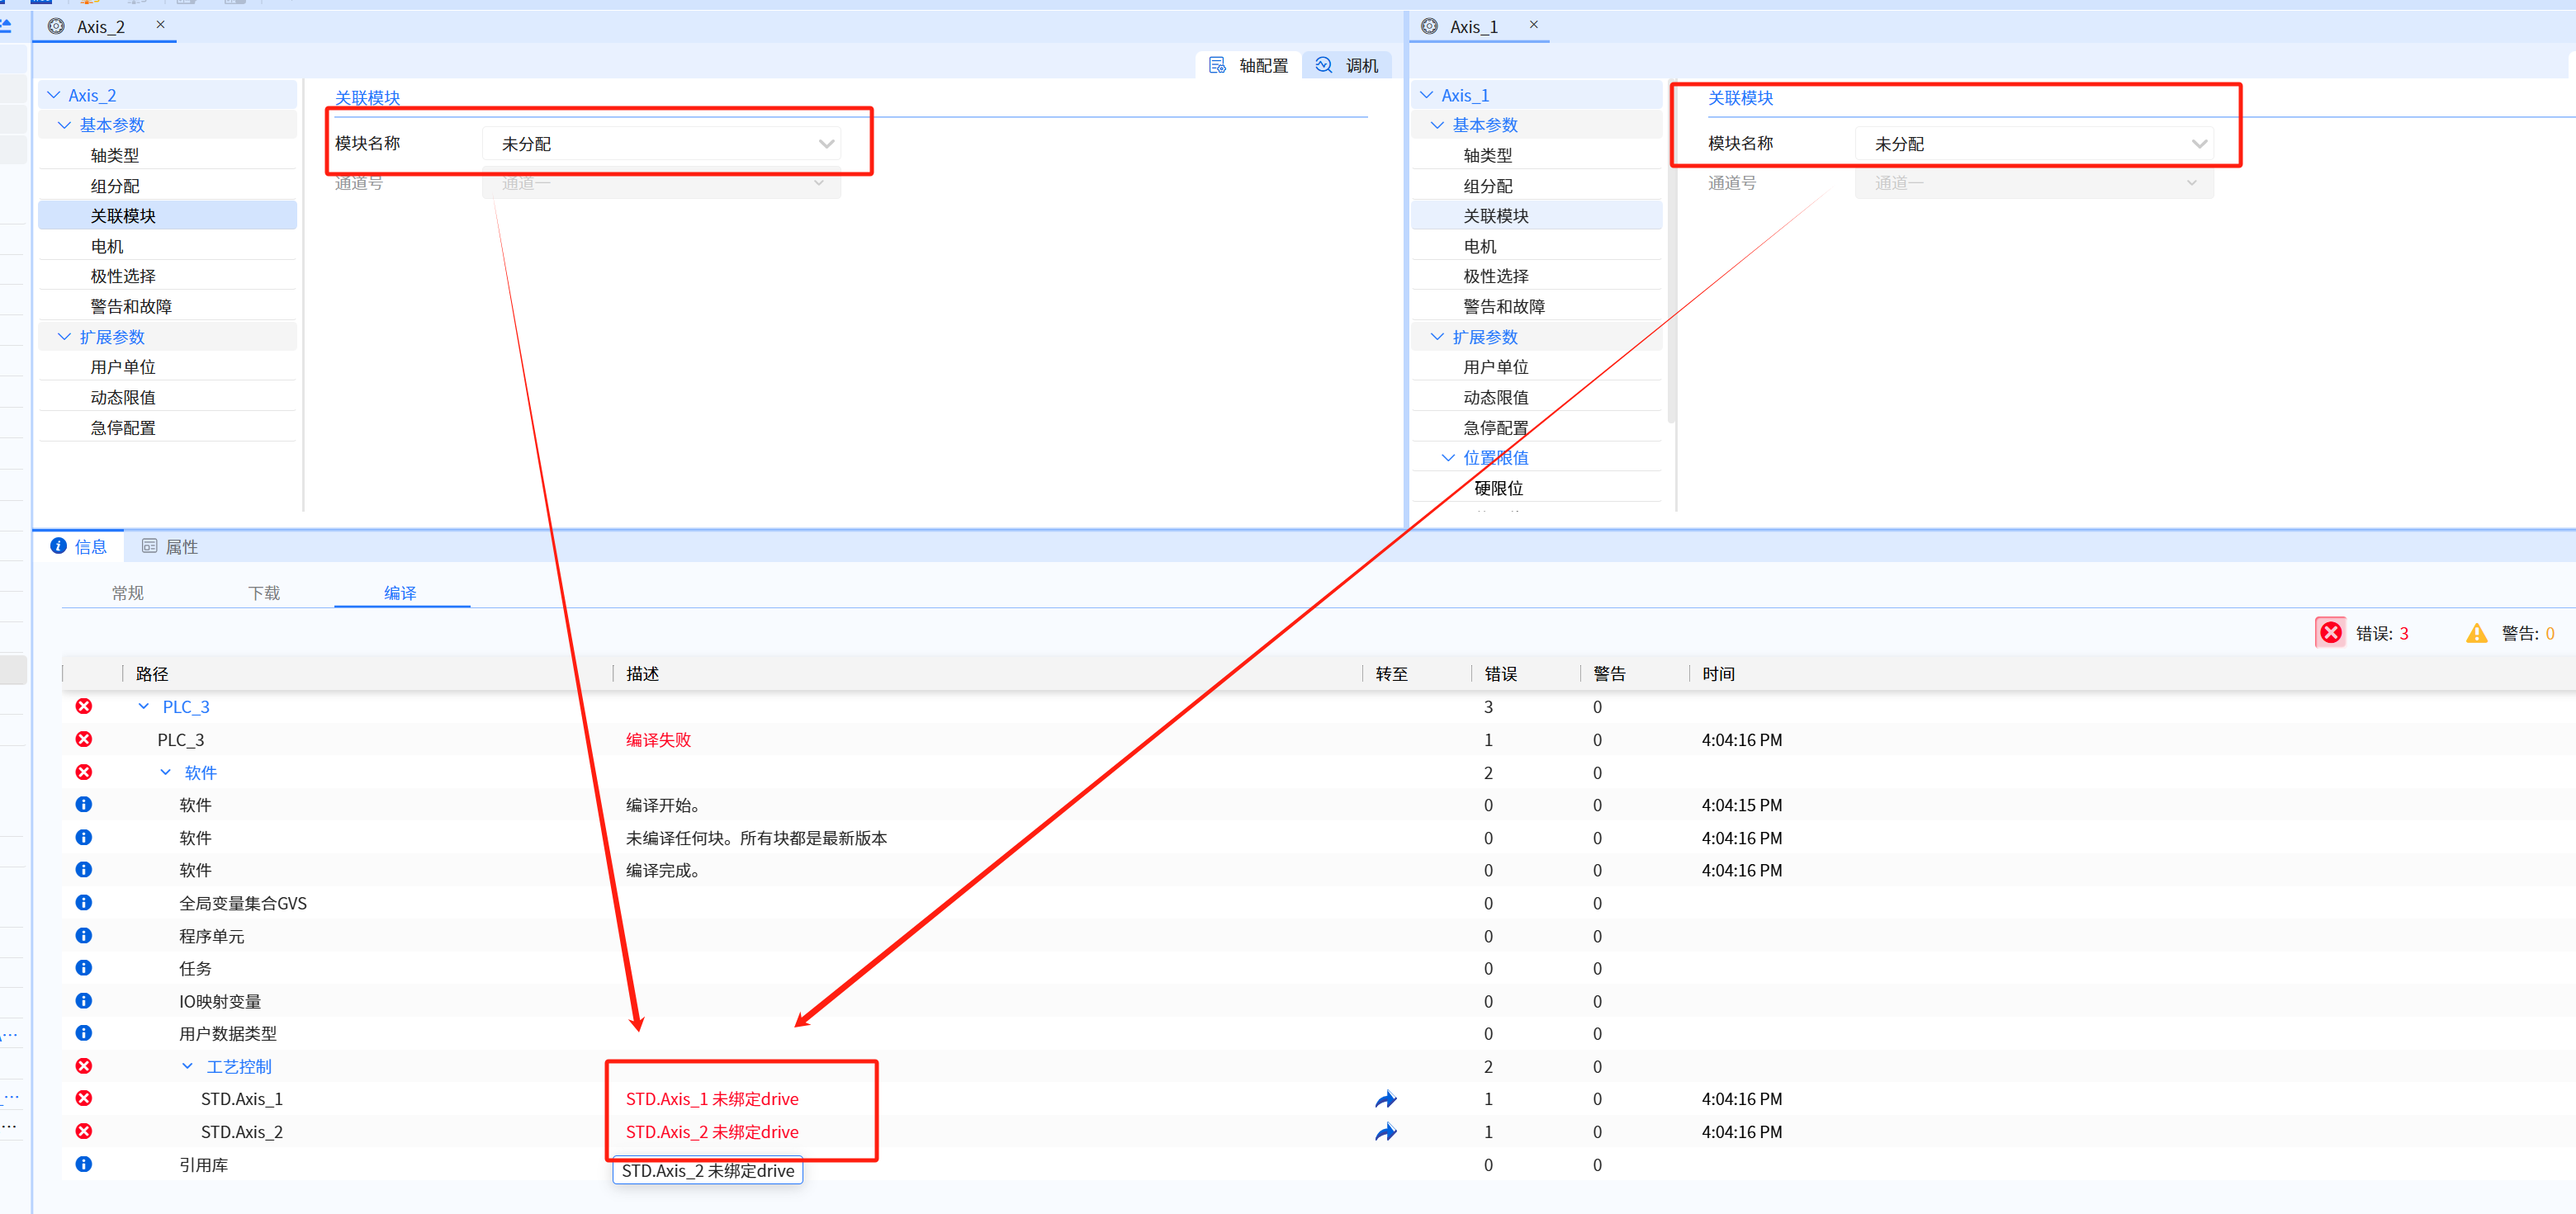Collapse 扩展参数 group under Axis_2

click(64, 337)
